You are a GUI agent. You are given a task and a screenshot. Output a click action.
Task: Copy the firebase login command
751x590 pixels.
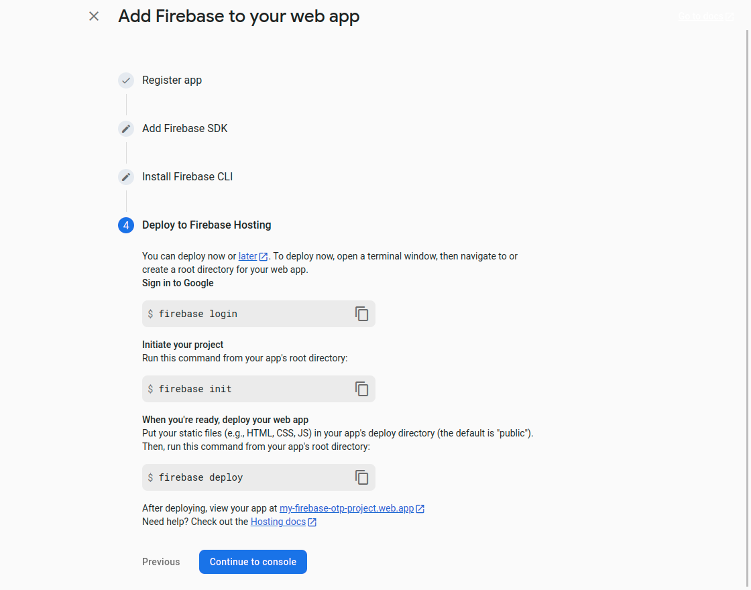(362, 314)
